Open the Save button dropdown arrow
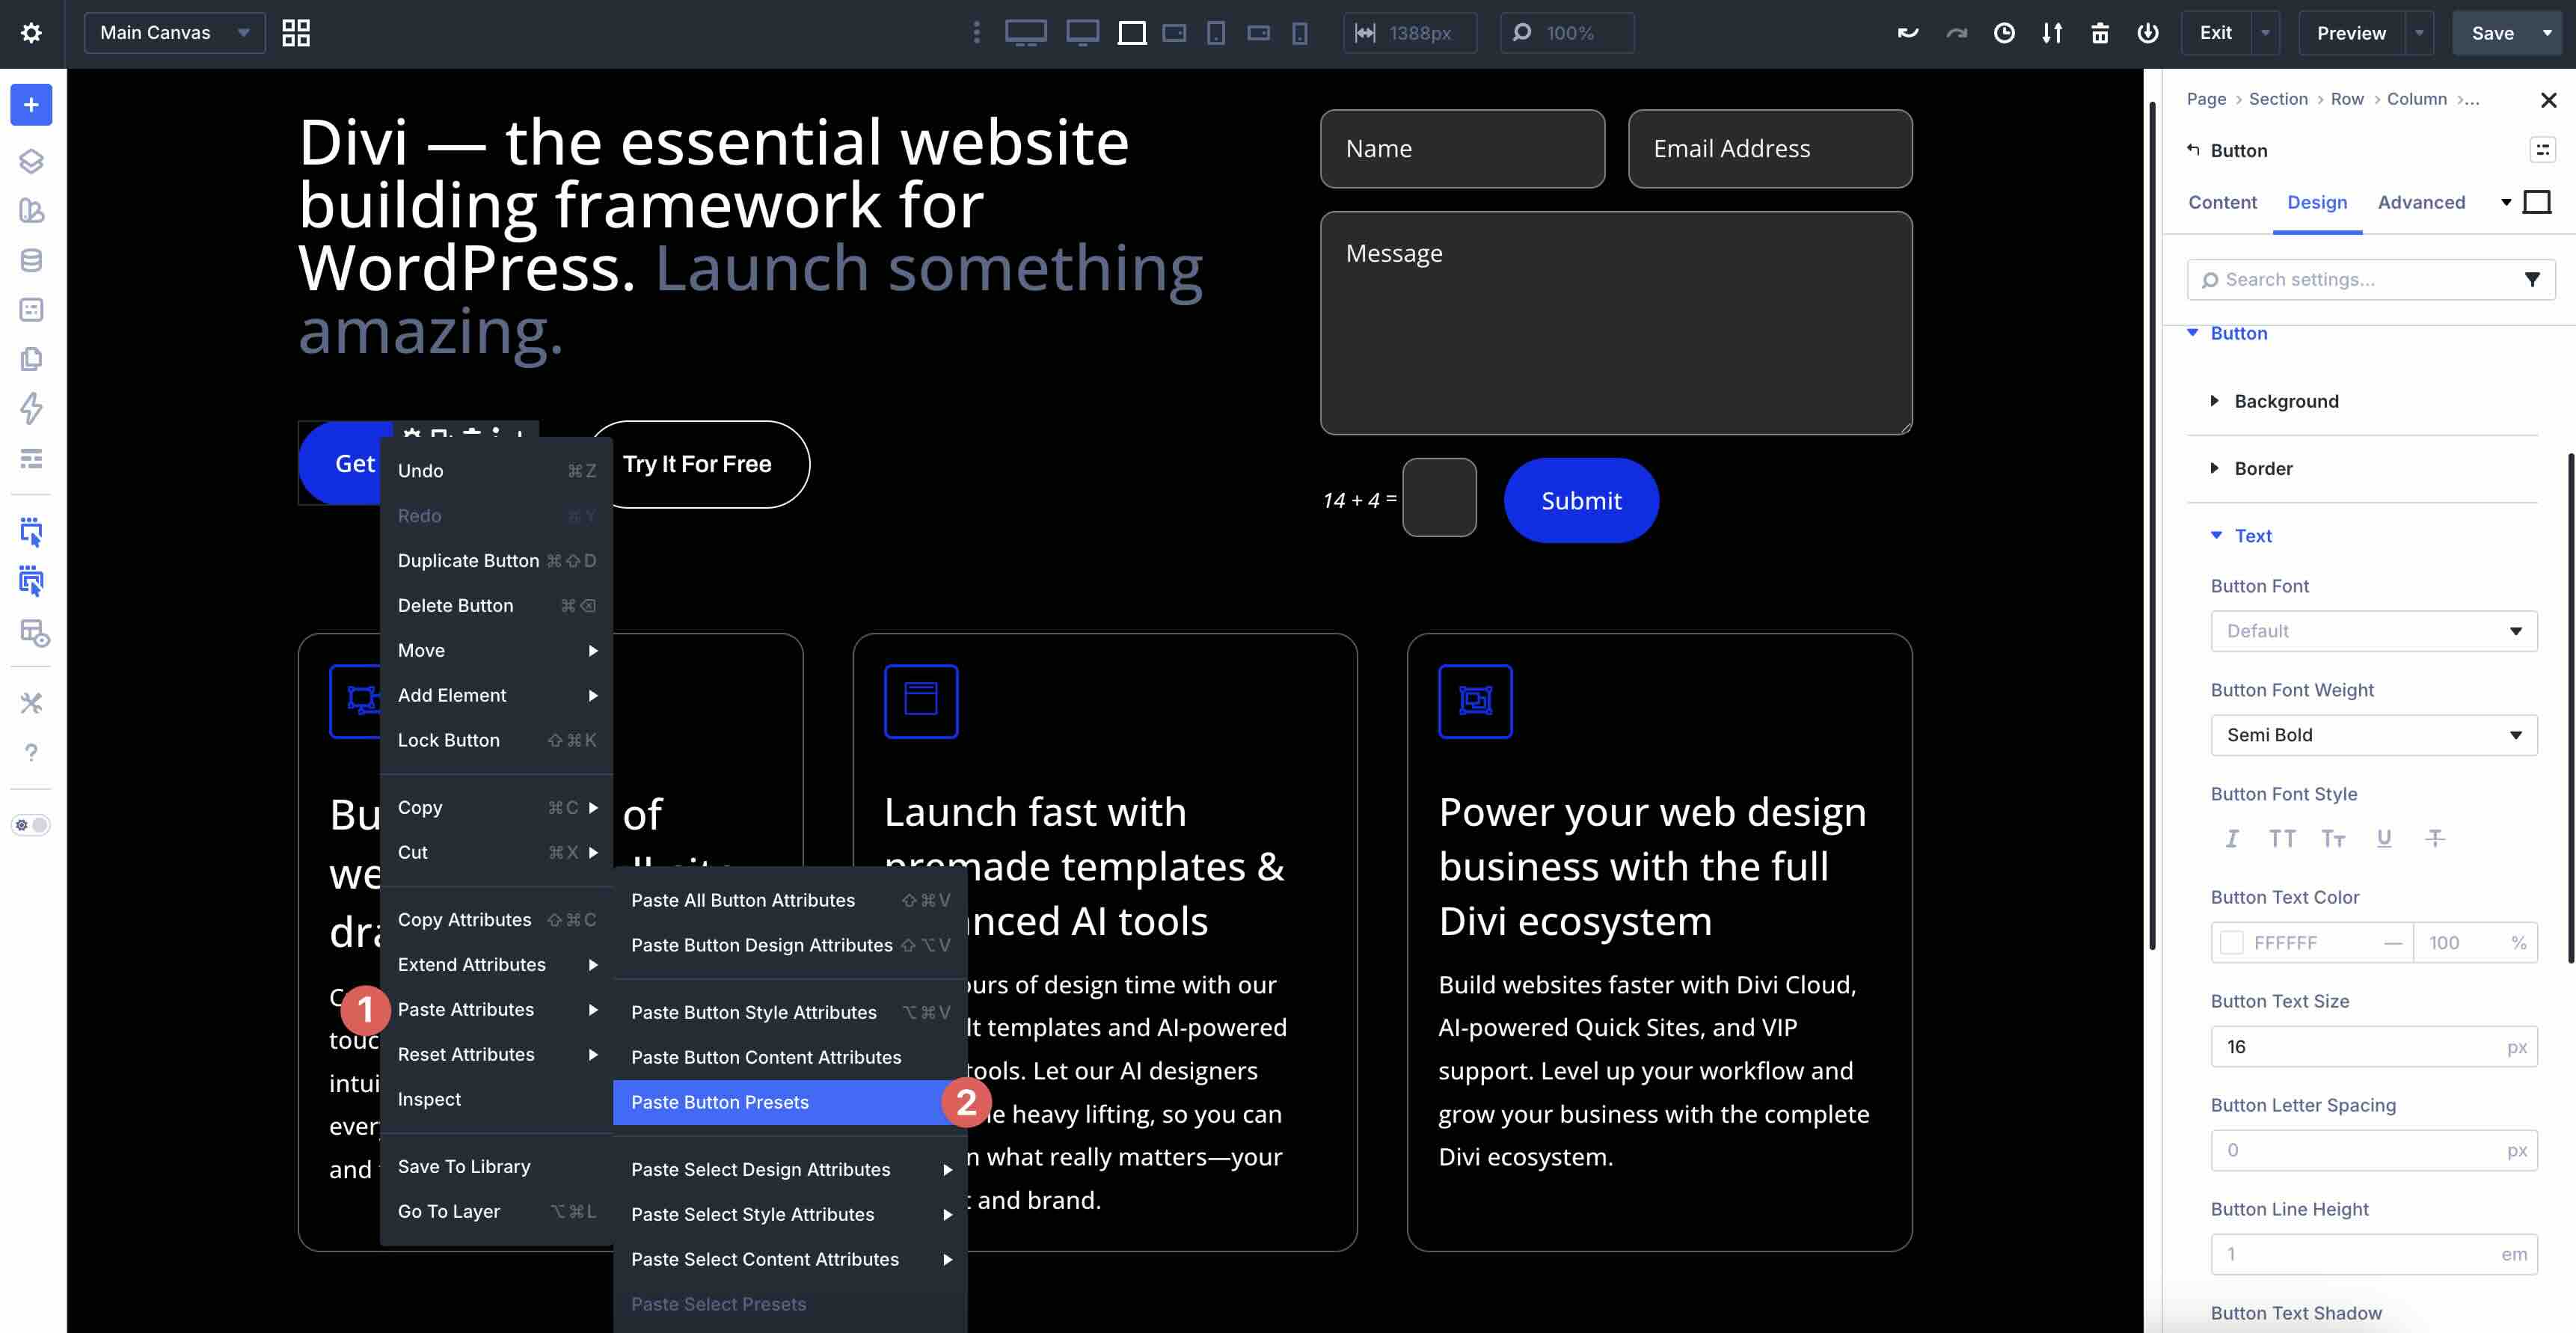 point(2547,33)
